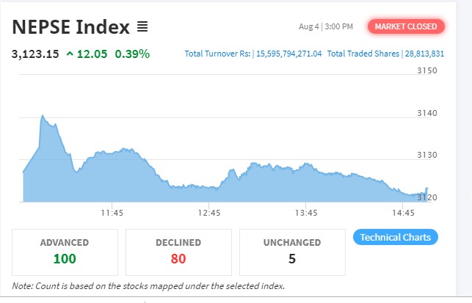Click the chart peak near 3140
Viewport: 472px width, 303px height.
point(43,116)
